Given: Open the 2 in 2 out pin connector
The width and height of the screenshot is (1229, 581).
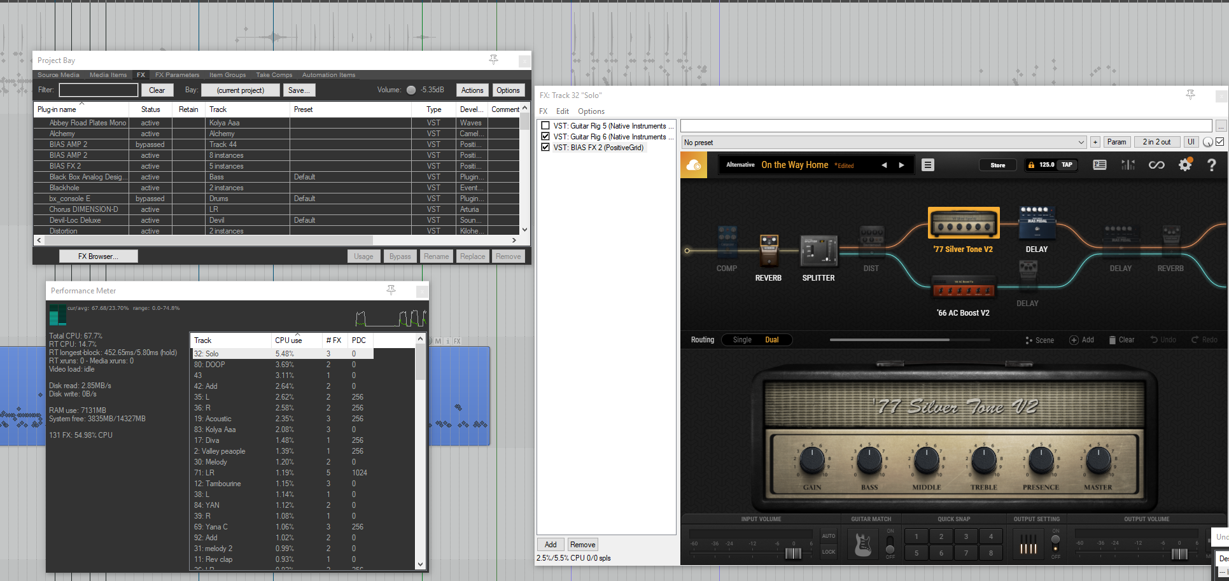Looking at the screenshot, I should click(1156, 143).
